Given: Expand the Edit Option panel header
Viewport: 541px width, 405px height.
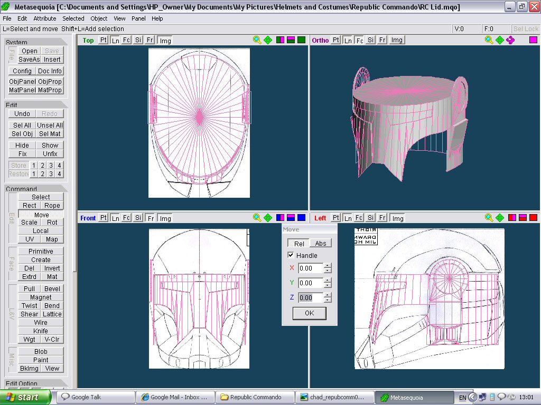Looking at the screenshot, I should pyautogui.click(x=36, y=383).
